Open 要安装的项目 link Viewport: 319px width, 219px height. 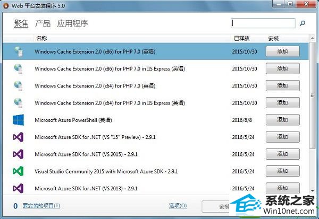41,206
